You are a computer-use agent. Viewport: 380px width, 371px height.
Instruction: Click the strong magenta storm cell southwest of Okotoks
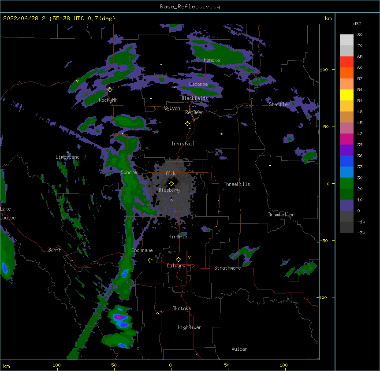(x=120, y=317)
